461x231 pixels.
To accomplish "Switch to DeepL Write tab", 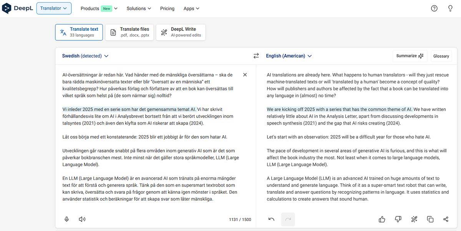I will (x=181, y=32).
